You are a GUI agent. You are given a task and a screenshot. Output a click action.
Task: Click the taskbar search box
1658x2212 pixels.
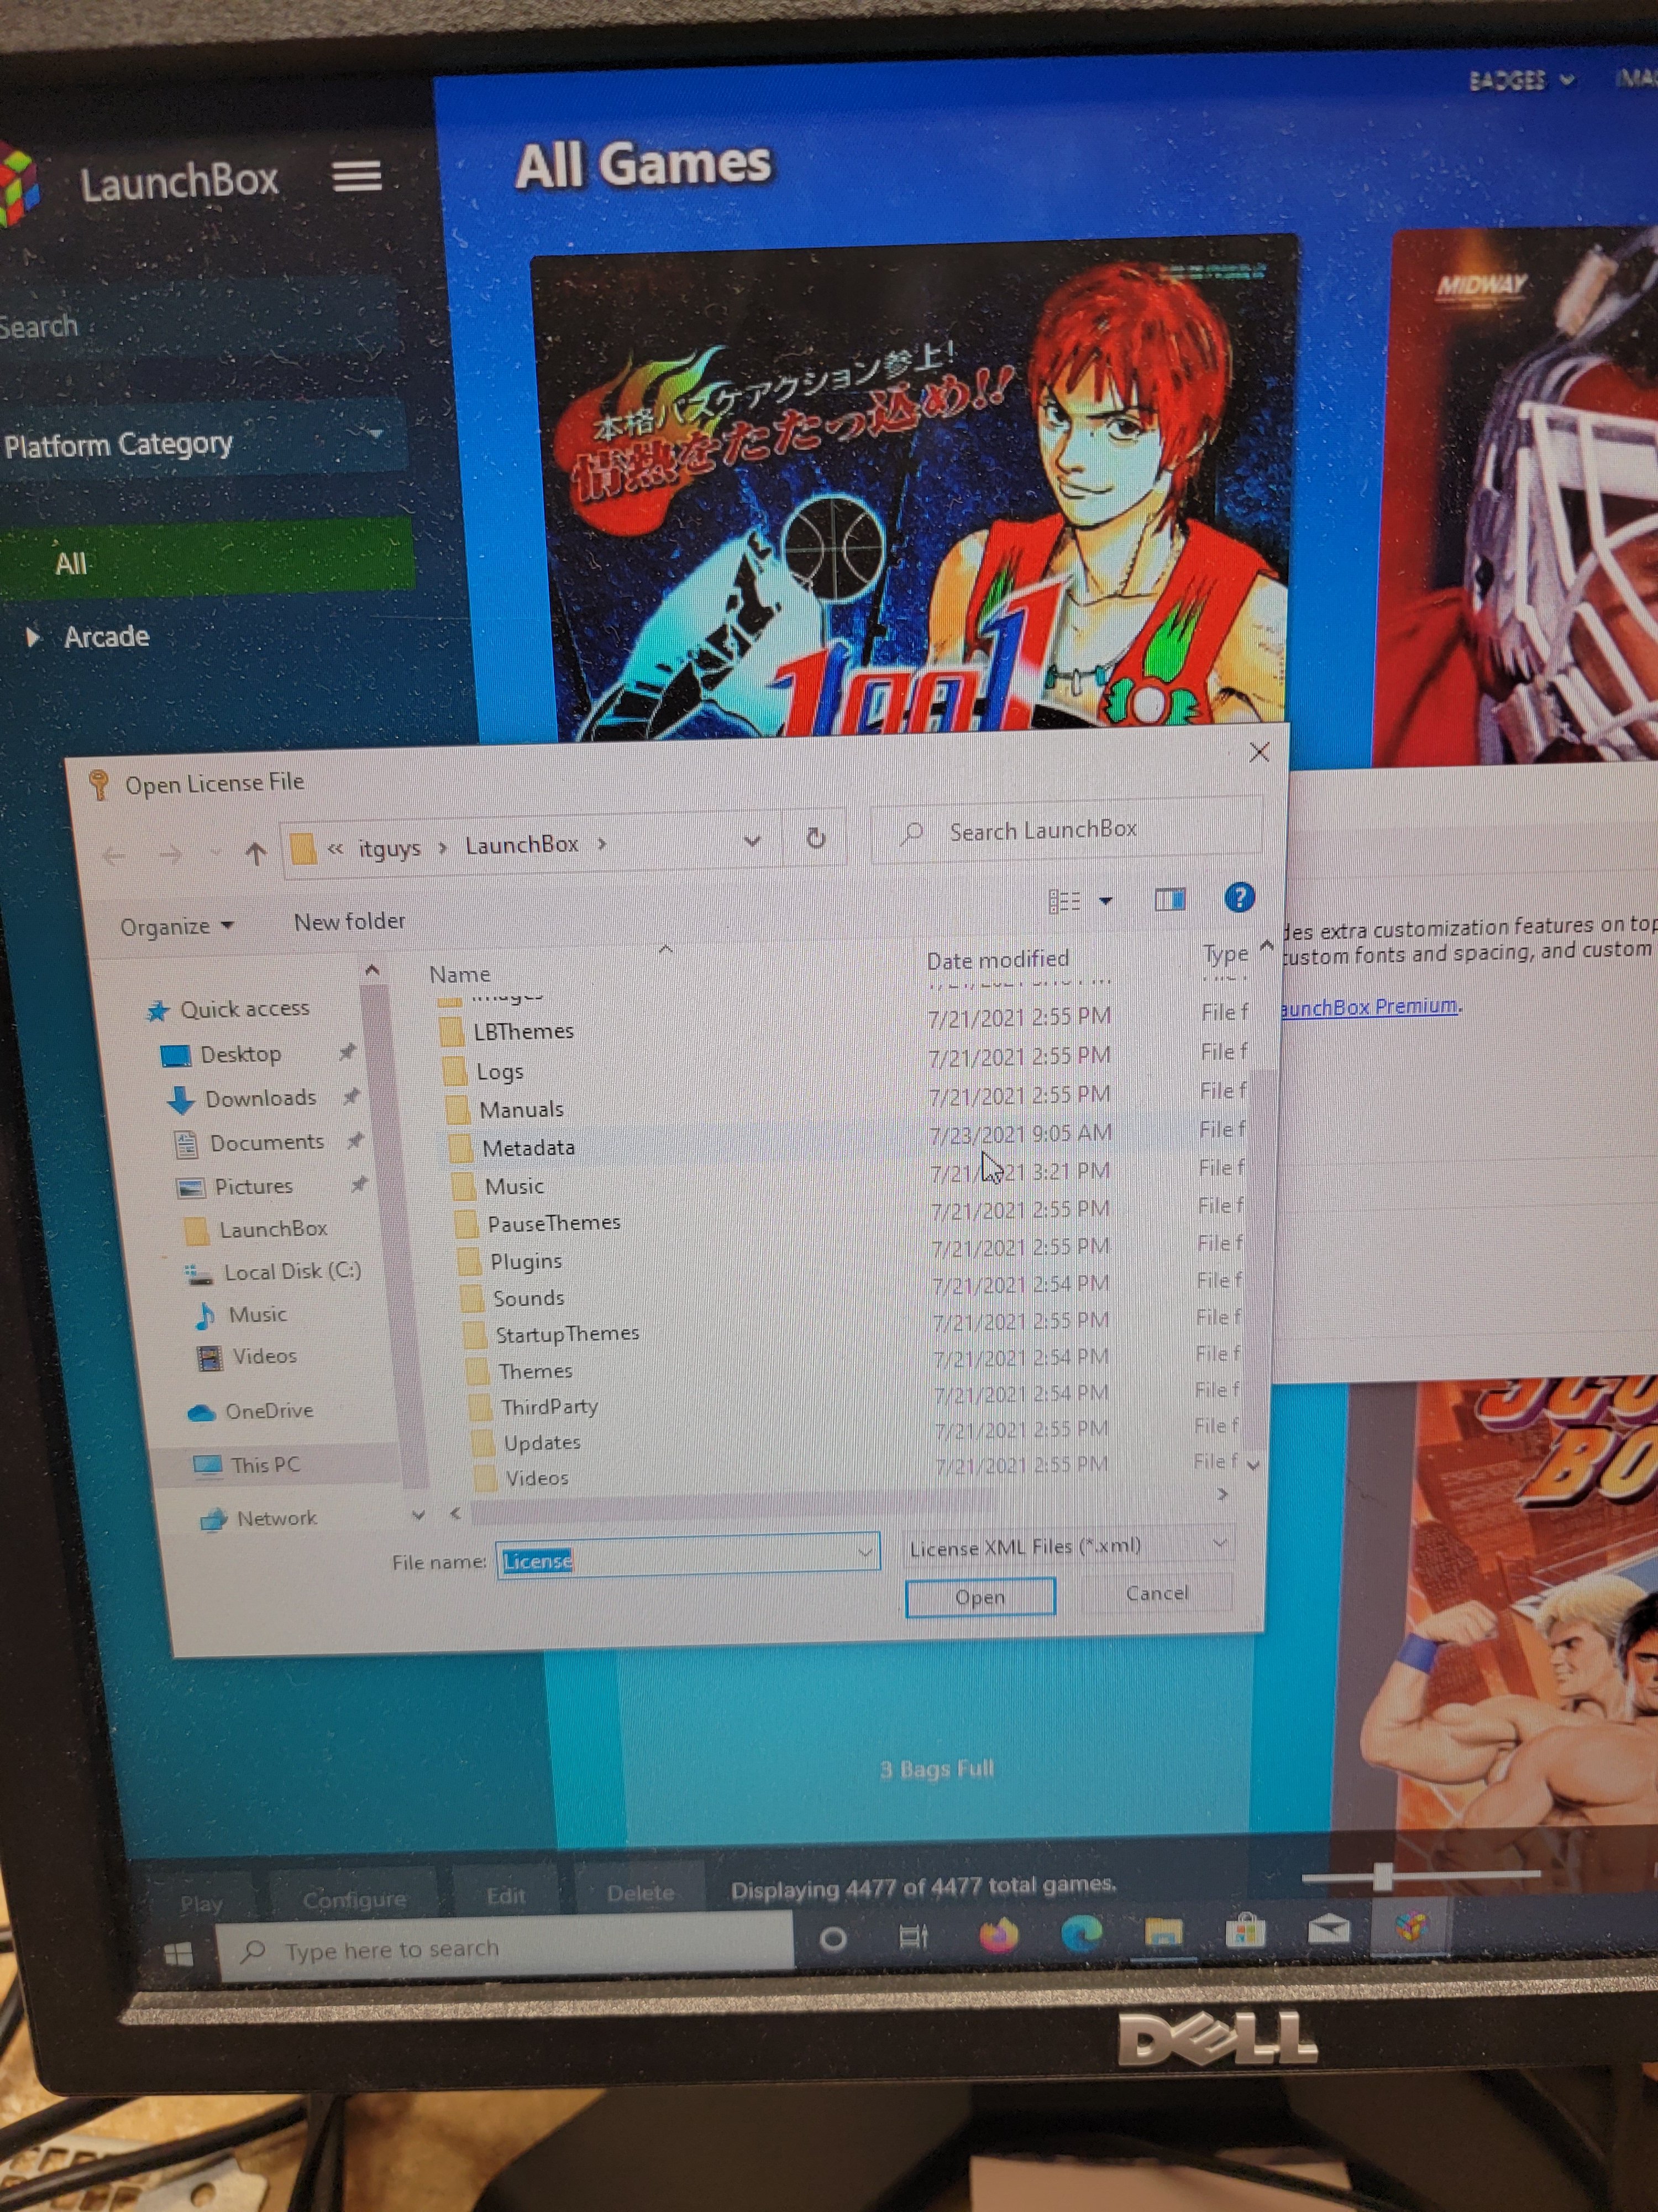506,1946
